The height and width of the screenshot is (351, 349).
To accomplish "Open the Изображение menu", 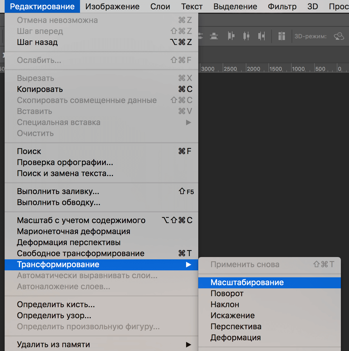I will tap(112, 6).
